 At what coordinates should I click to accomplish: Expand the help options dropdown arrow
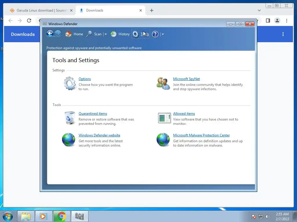163,34
